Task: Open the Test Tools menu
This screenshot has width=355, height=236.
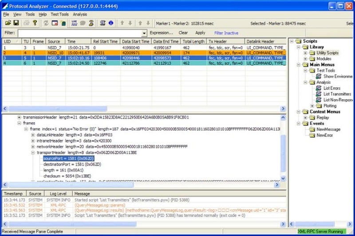Action: 59,14
